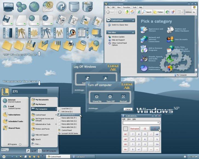The height and width of the screenshot is (159, 199).
Task: Click Switch User icon in Log Off dialog
Action: (x=87, y=78)
